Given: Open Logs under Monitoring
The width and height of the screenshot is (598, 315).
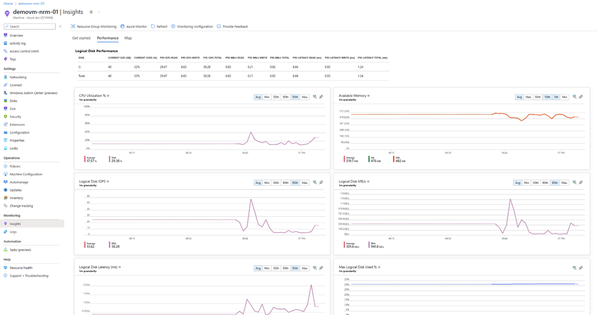Looking at the screenshot, I should (13, 232).
